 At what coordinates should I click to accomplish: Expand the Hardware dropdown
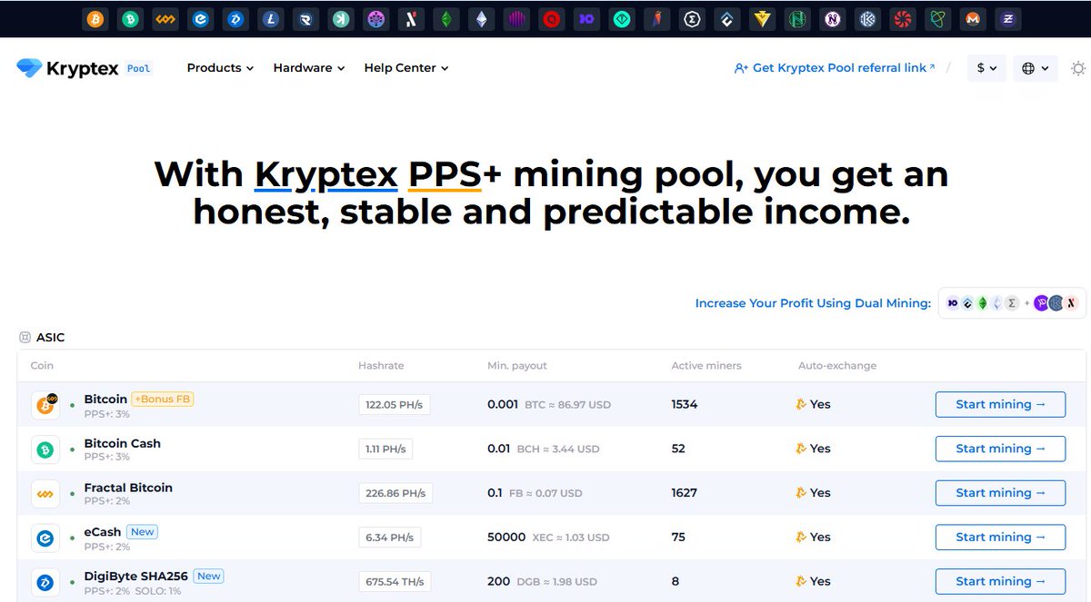coord(308,67)
